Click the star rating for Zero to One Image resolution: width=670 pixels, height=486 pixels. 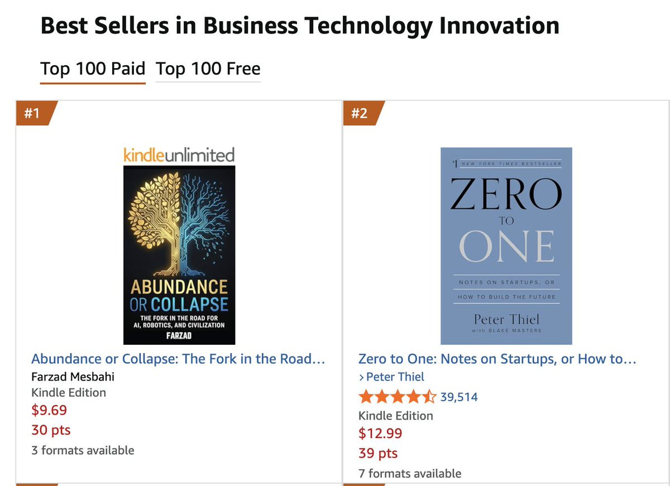(397, 397)
